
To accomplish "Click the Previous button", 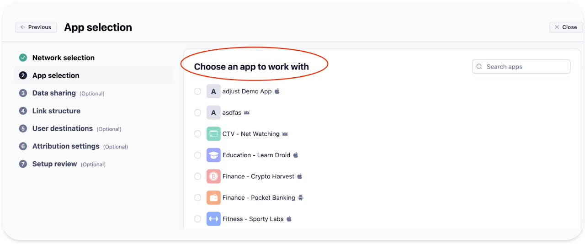I will [x=36, y=27].
